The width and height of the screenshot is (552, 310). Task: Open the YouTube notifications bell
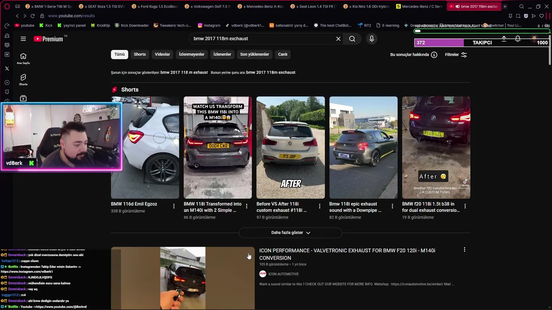point(517,39)
